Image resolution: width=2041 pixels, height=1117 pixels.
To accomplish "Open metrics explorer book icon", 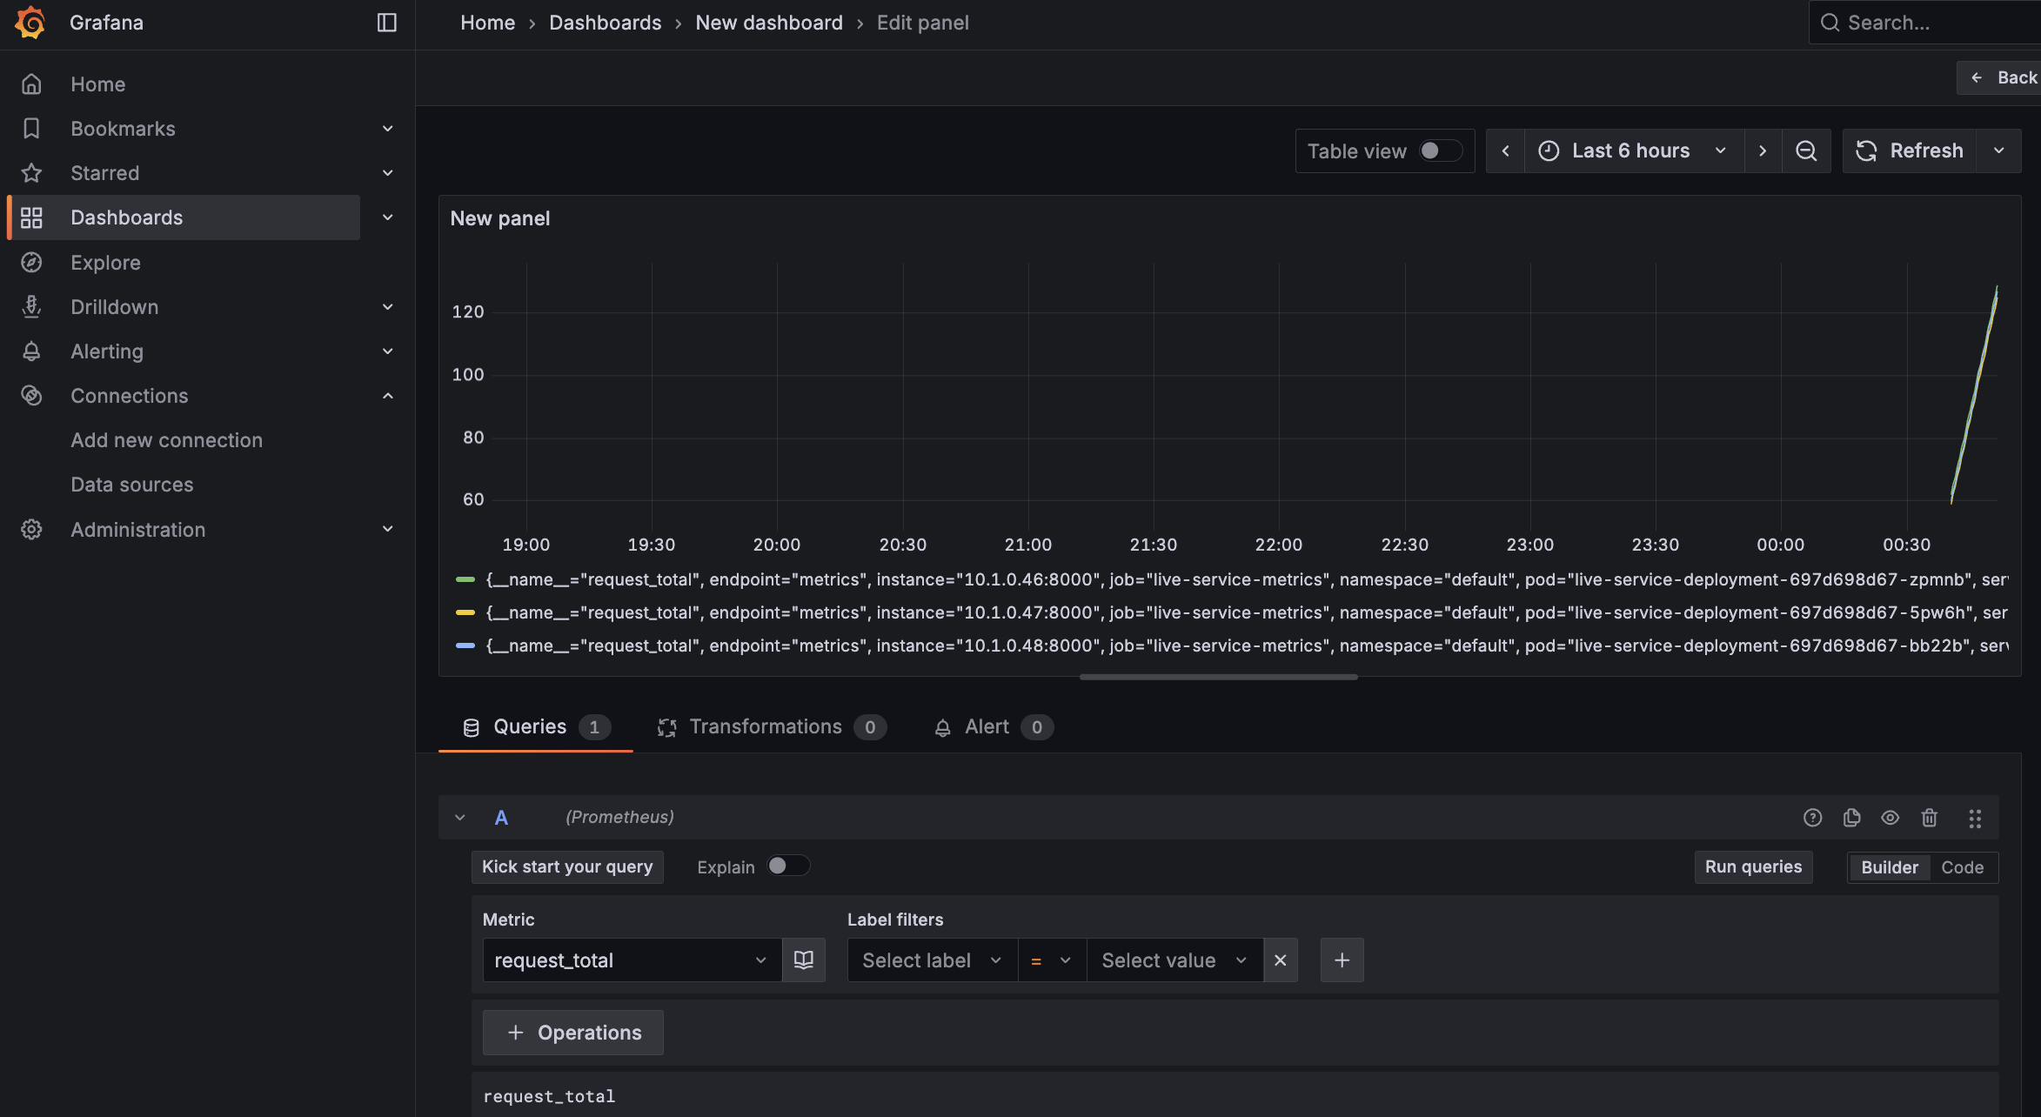I will pyautogui.click(x=803, y=960).
